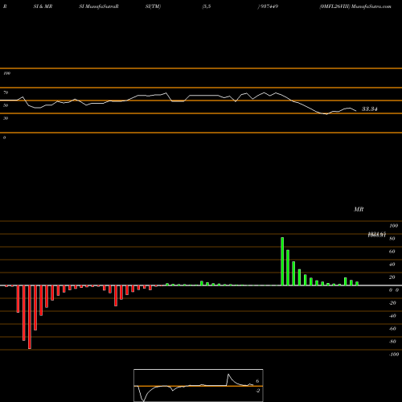402x402 pixels.
Task: Click the -20 label on MR axis
Action: [x=392, y=303]
